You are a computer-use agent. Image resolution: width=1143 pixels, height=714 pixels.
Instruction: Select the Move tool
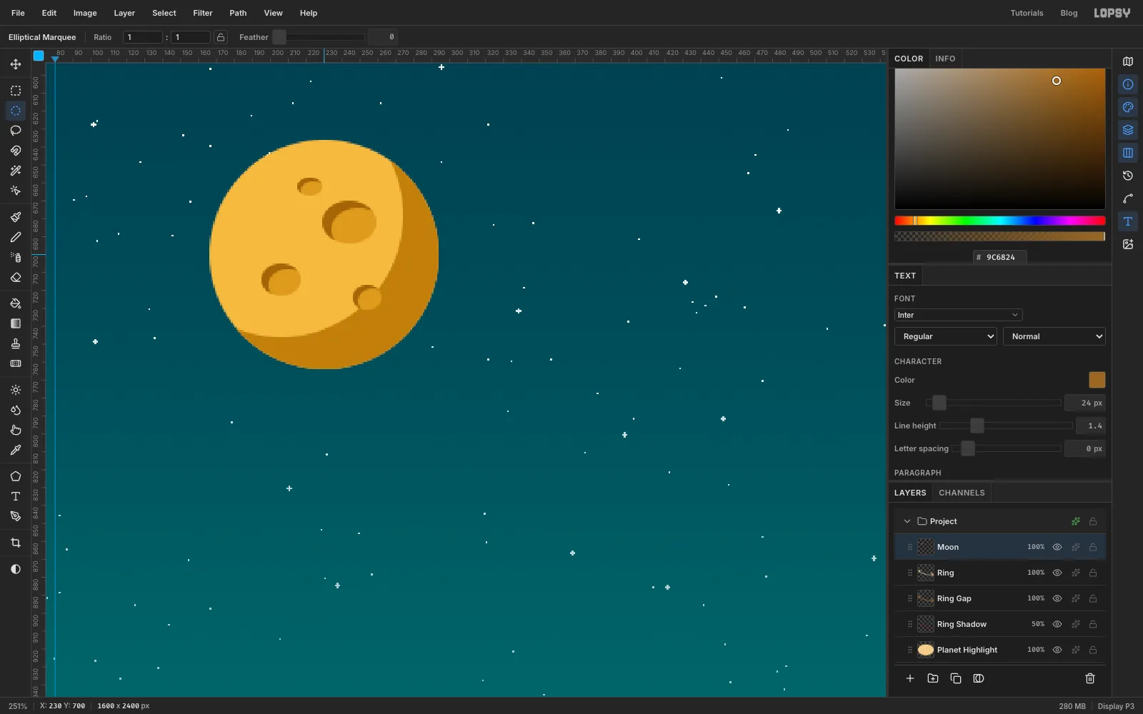pyautogui.click(x=16, y=64)
